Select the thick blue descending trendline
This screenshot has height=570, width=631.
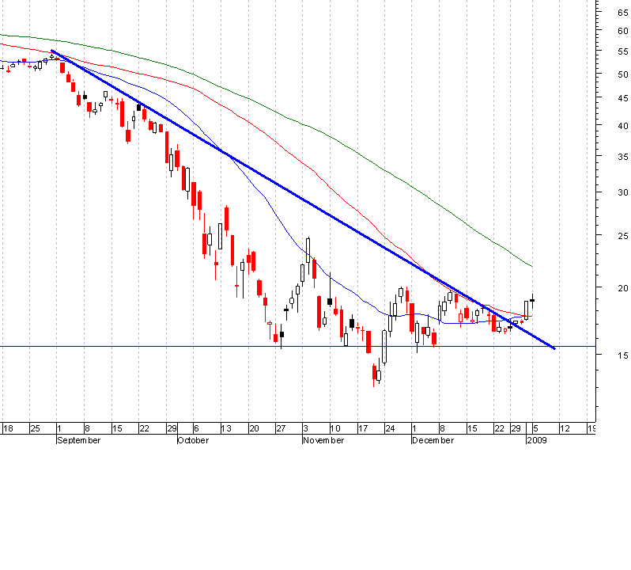(x=302, y=199)
